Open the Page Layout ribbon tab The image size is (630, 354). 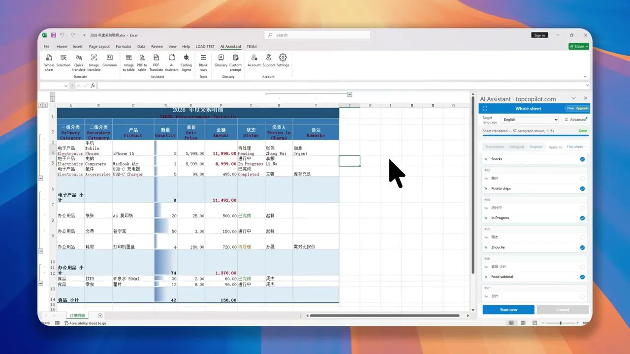point(99,47)
